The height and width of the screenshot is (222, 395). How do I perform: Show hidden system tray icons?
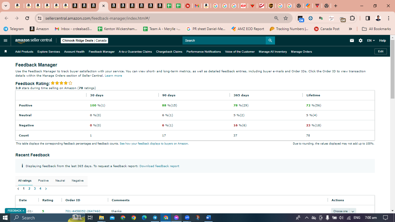[307, 218]
